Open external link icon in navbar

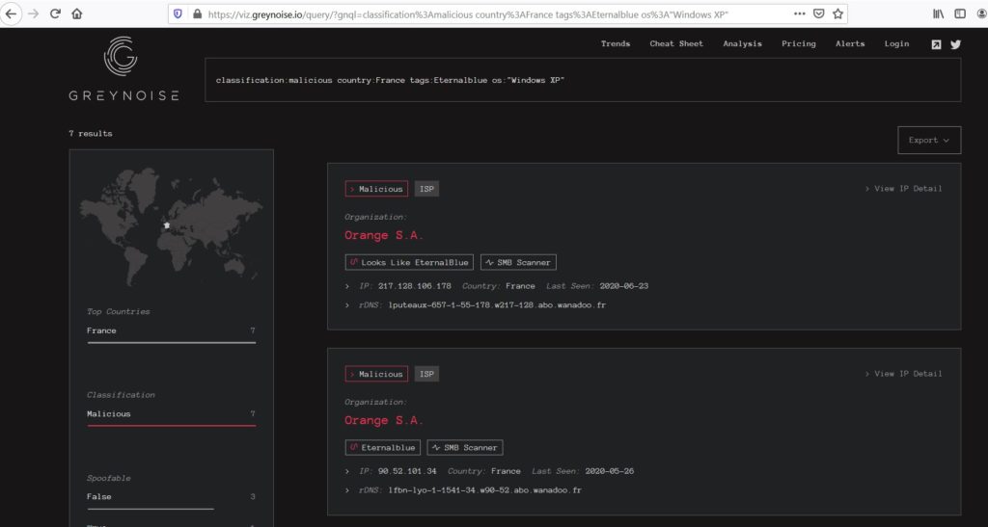[x=936, y=44]
